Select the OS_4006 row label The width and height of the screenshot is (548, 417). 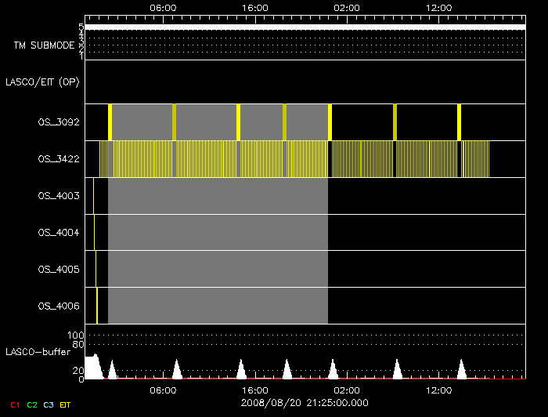point(59,306)
